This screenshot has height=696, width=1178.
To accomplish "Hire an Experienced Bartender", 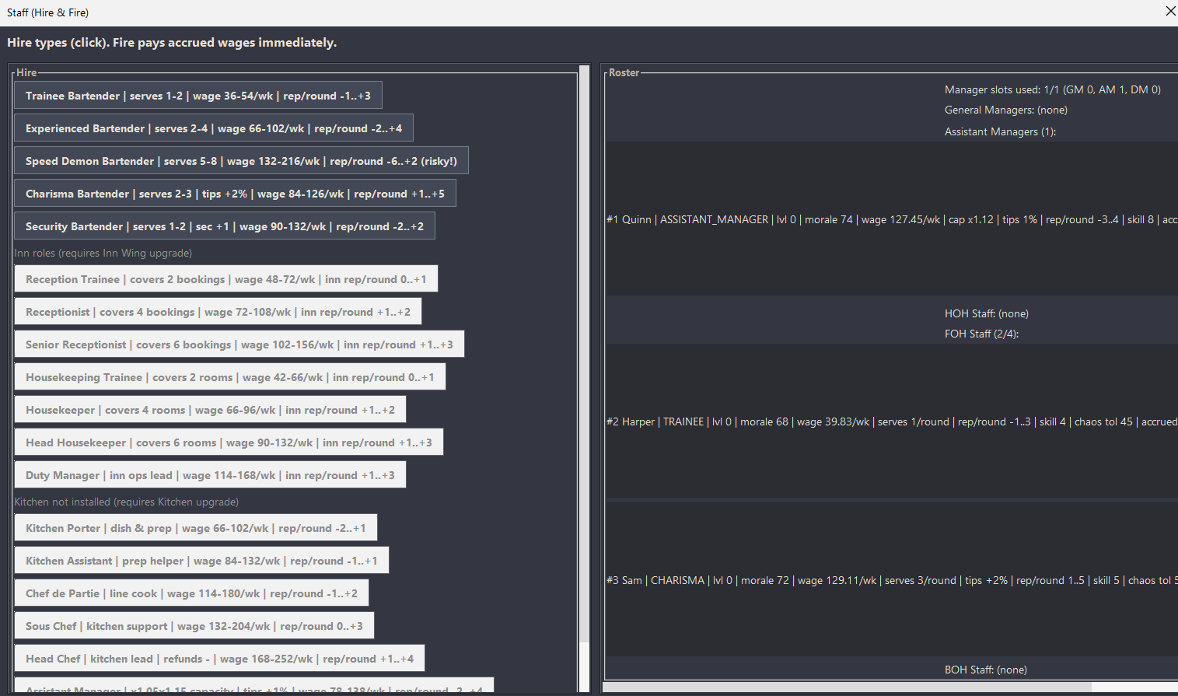I will (214, 128).
